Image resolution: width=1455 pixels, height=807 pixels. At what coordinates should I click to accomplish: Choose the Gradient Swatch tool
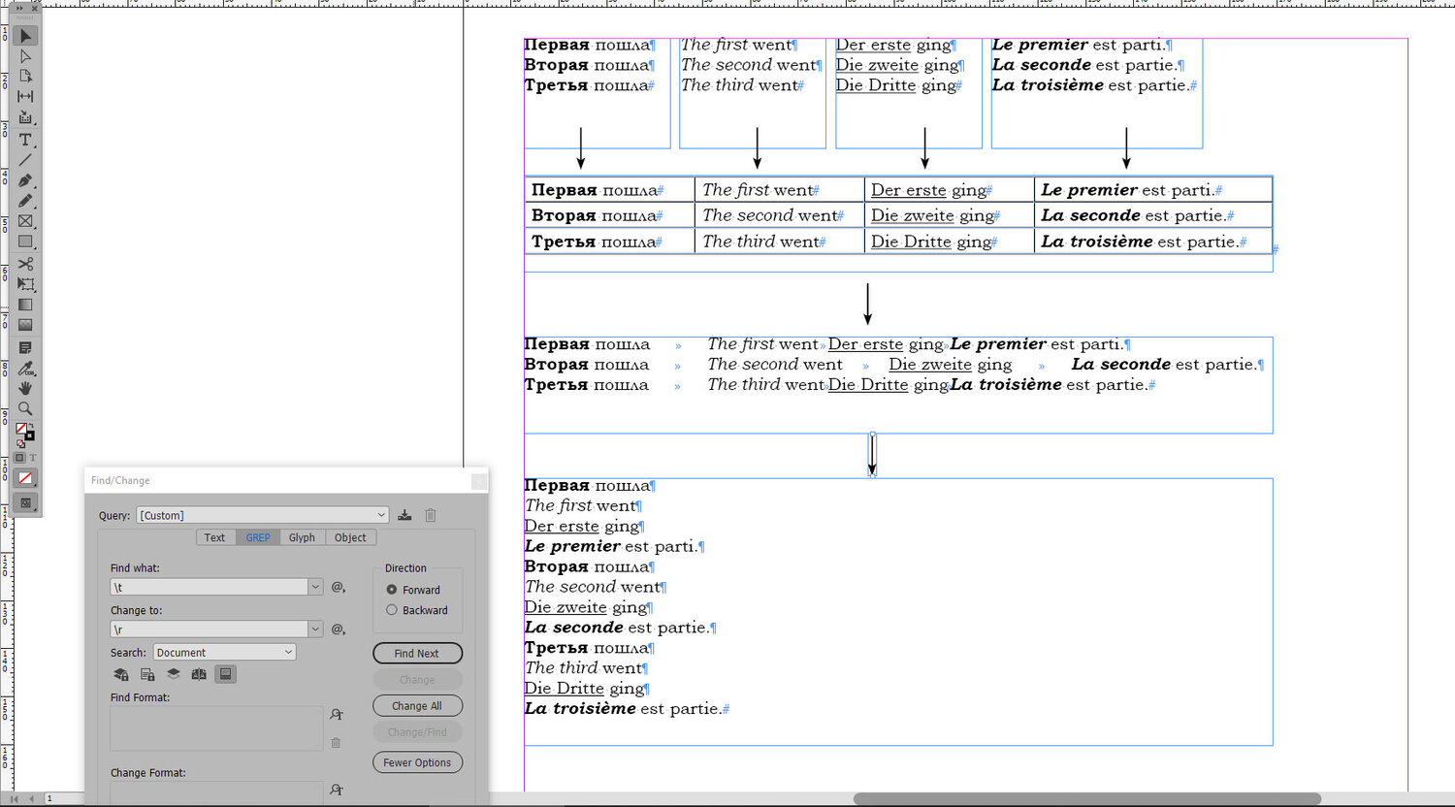(26, 305)
